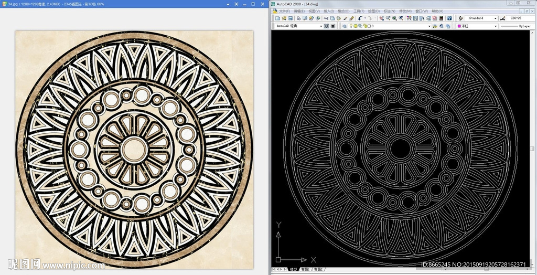Click the Publish icon
Screen dimensions: 537x275
[312, 18]
